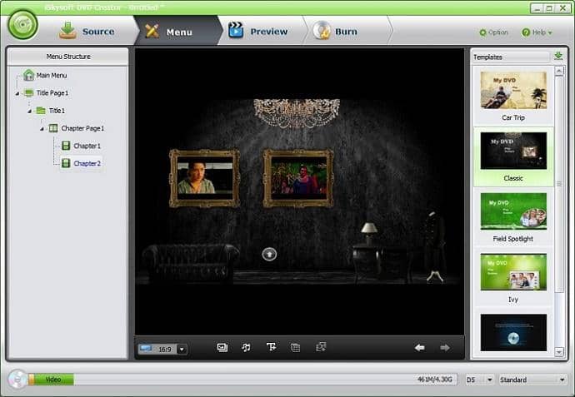Open the Help dropdown menu
This screenshot has height=397, width=575.
(x=537, y=32)
